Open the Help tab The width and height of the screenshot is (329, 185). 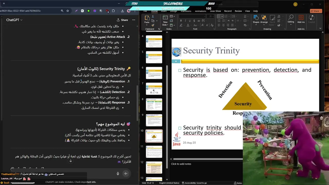pyautogui.click(x=255, y=11)
